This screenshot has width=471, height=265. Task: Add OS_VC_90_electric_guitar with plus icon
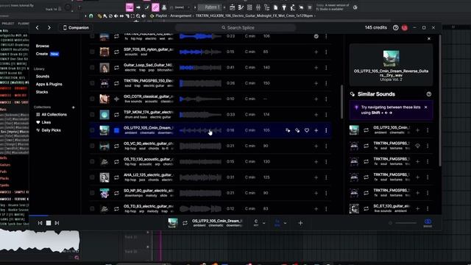coord(316,146)
